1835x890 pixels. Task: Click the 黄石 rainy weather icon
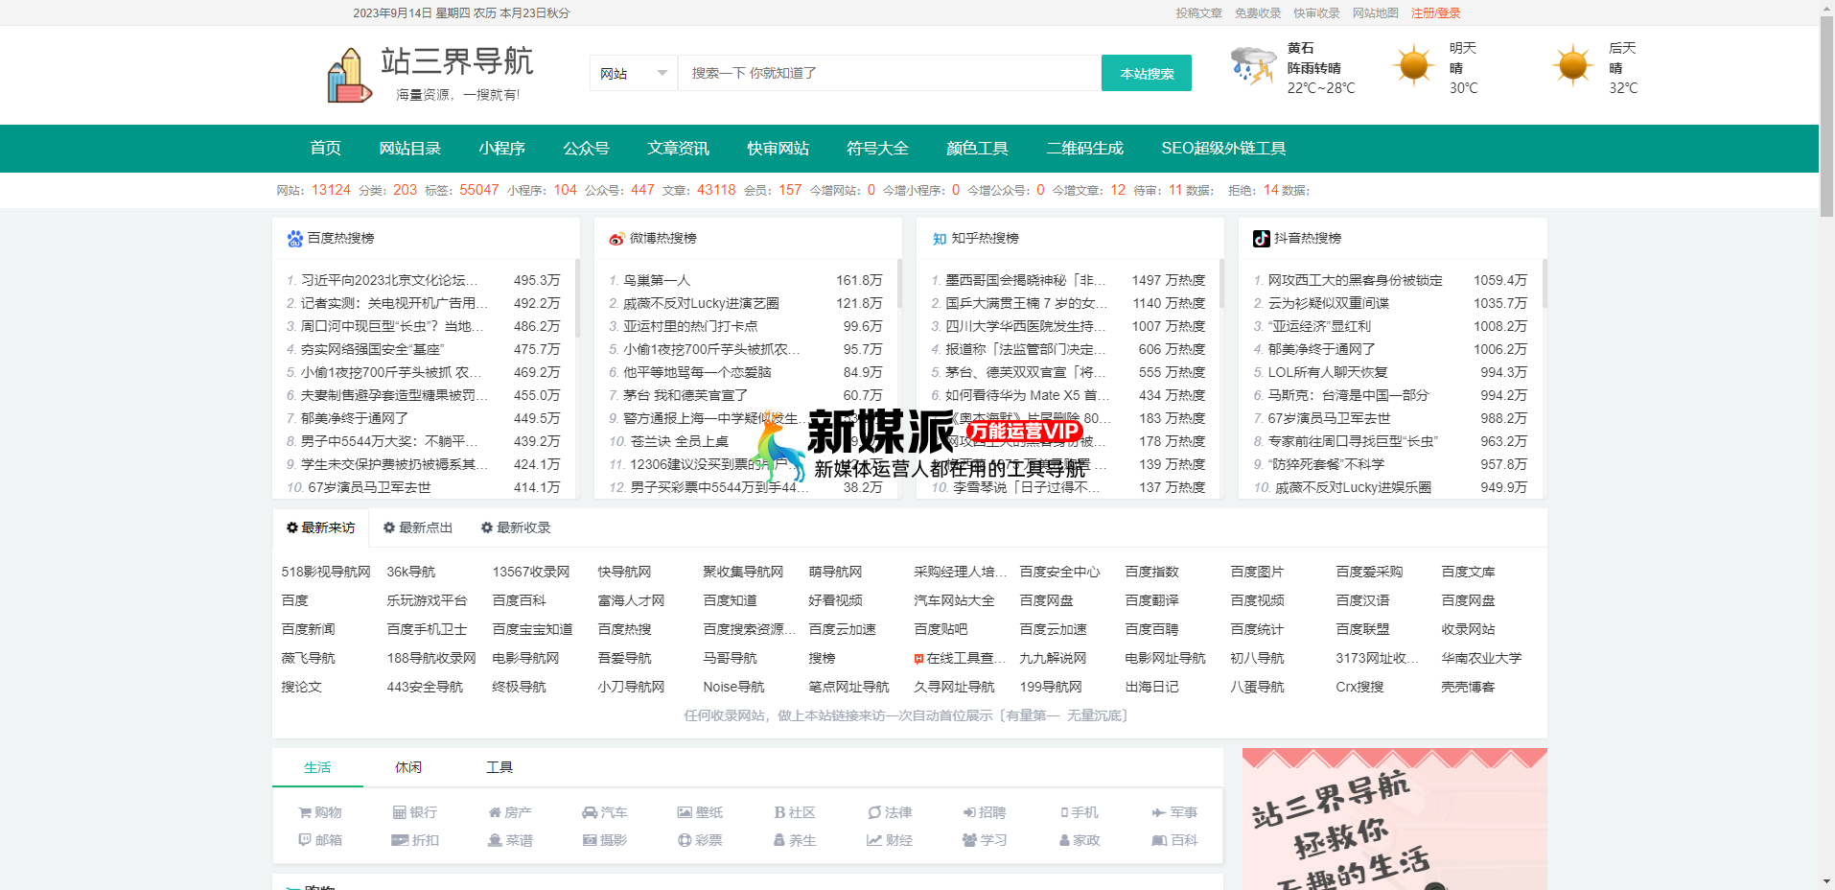[1252, 66]
